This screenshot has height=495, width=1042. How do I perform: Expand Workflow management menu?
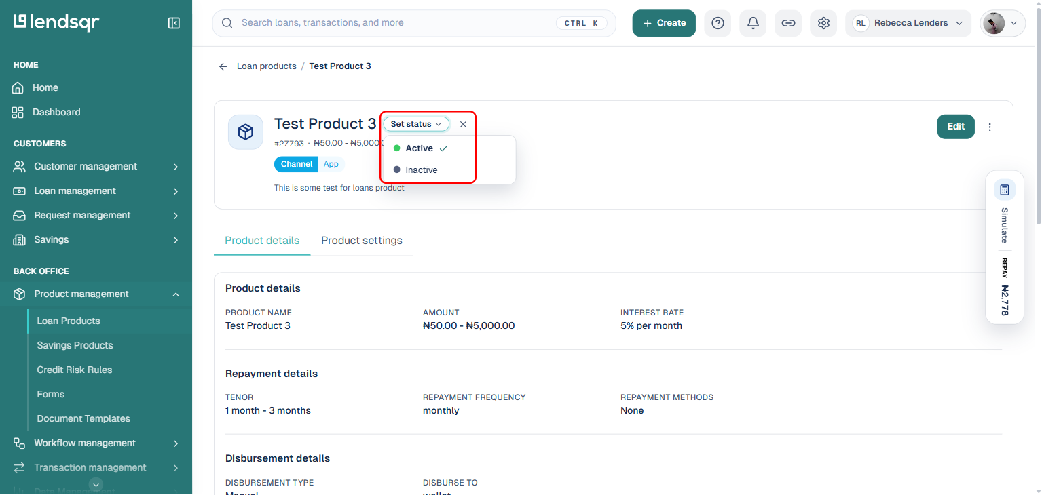96,443
